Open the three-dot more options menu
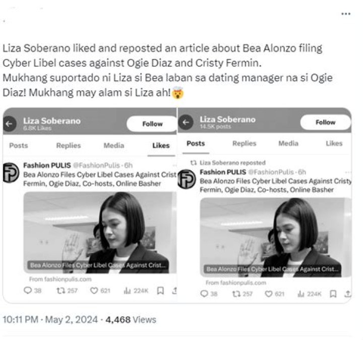 coord(345,14)
